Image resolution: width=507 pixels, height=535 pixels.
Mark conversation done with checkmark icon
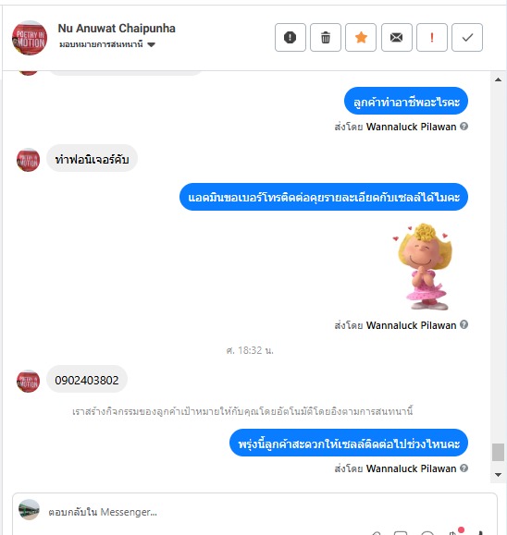467,37
